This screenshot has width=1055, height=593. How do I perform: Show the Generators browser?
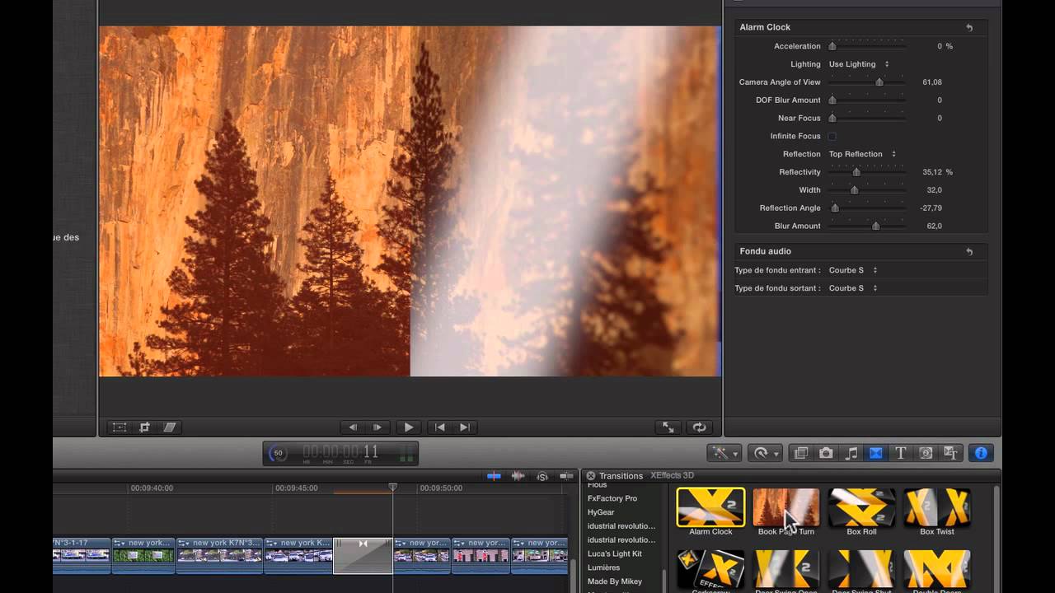click(x=926, y=453)
